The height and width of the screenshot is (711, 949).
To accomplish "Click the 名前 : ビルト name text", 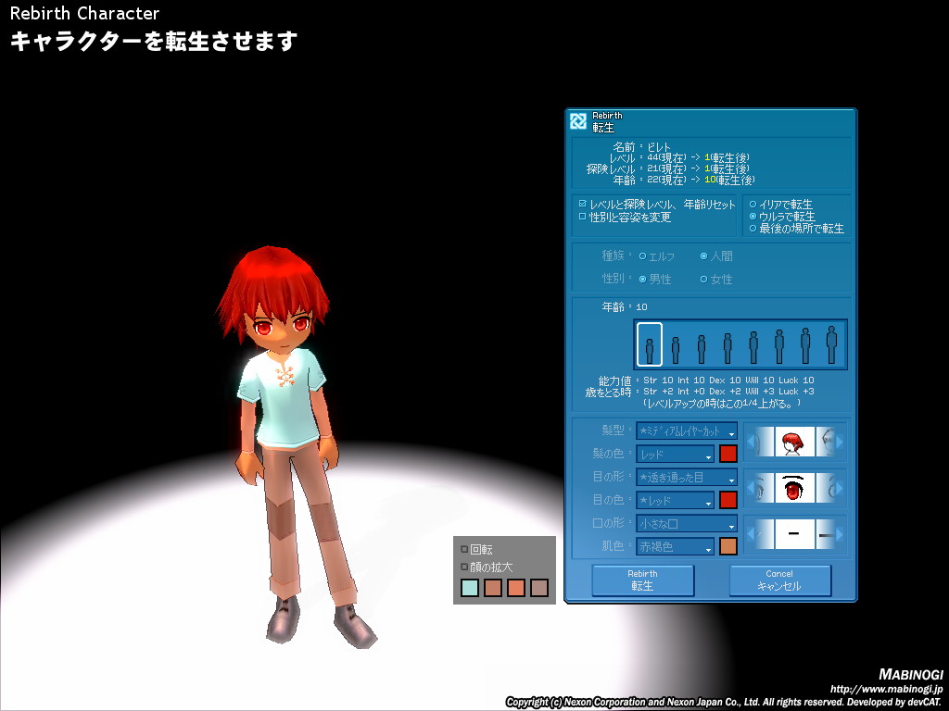I will pos(641,147).
